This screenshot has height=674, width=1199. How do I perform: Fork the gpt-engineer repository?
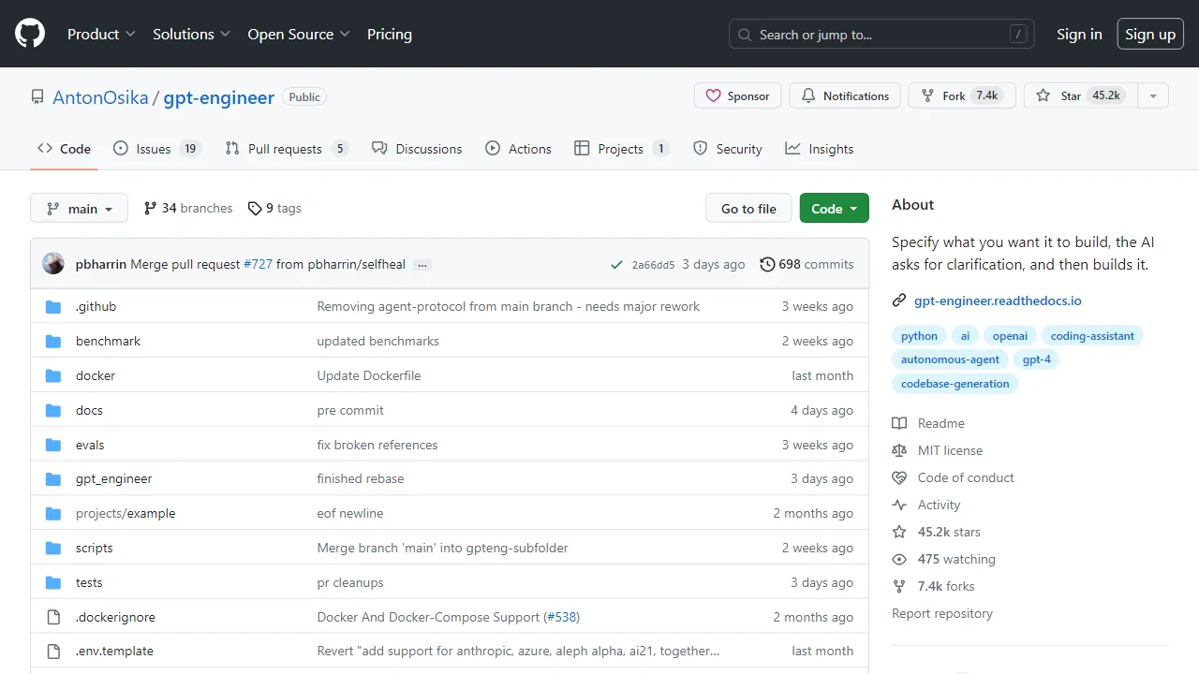(x=962, y=95)
